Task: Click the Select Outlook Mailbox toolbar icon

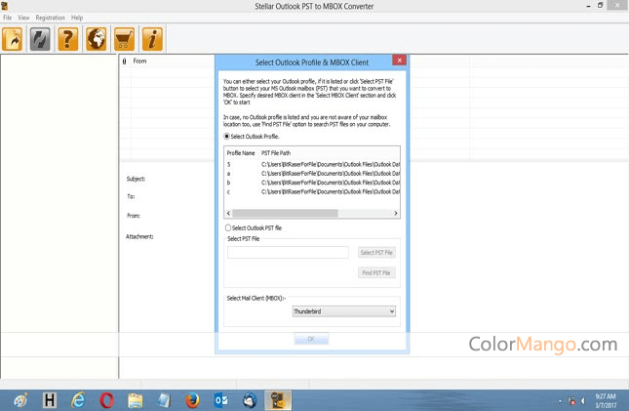Action: point(13,39)
